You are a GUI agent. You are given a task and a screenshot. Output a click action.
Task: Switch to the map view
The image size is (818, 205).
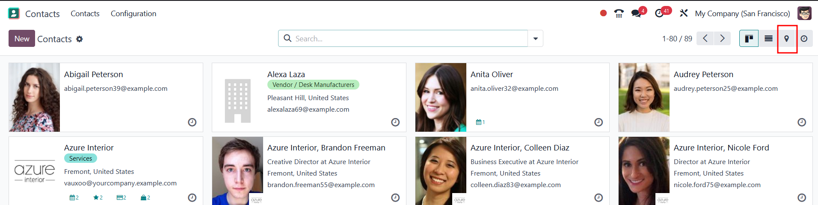[x=786, y=39]
